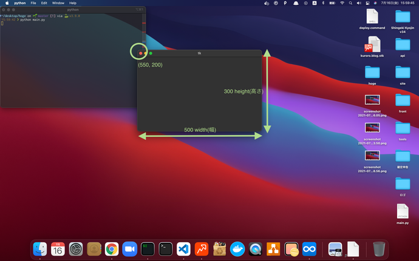Open the Preview app in Dock
This screenshot has height=261, width=419.
pos(335,249)
